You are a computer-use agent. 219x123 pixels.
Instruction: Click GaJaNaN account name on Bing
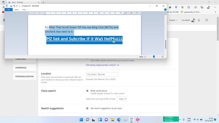click(186, 20)
